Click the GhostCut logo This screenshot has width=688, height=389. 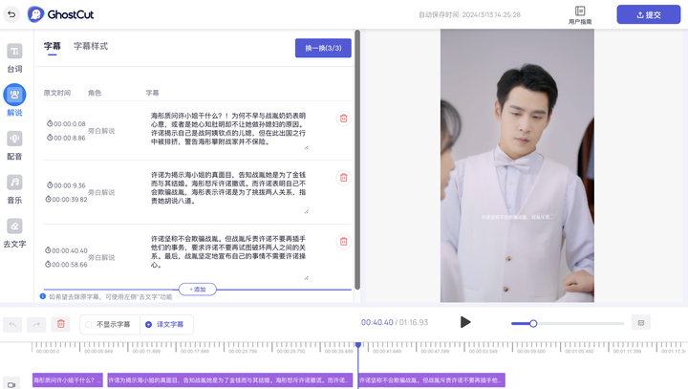click(60, 14)
